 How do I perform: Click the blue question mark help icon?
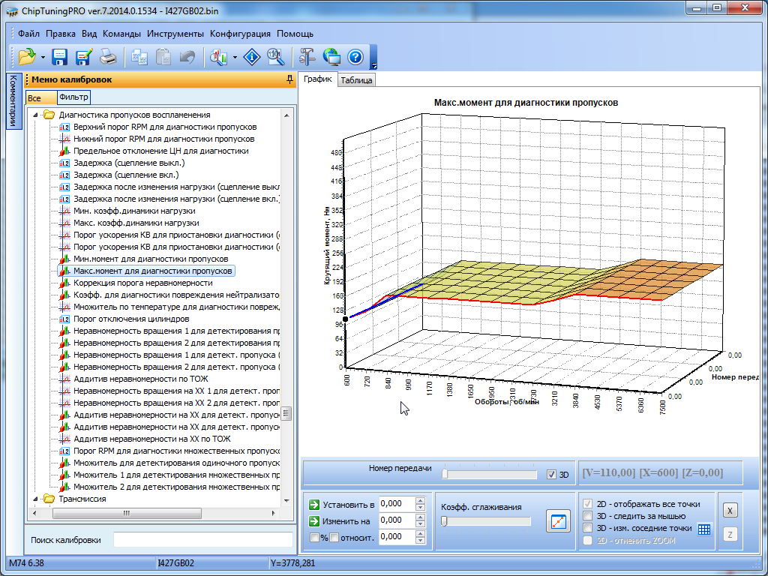coord(355,56)
